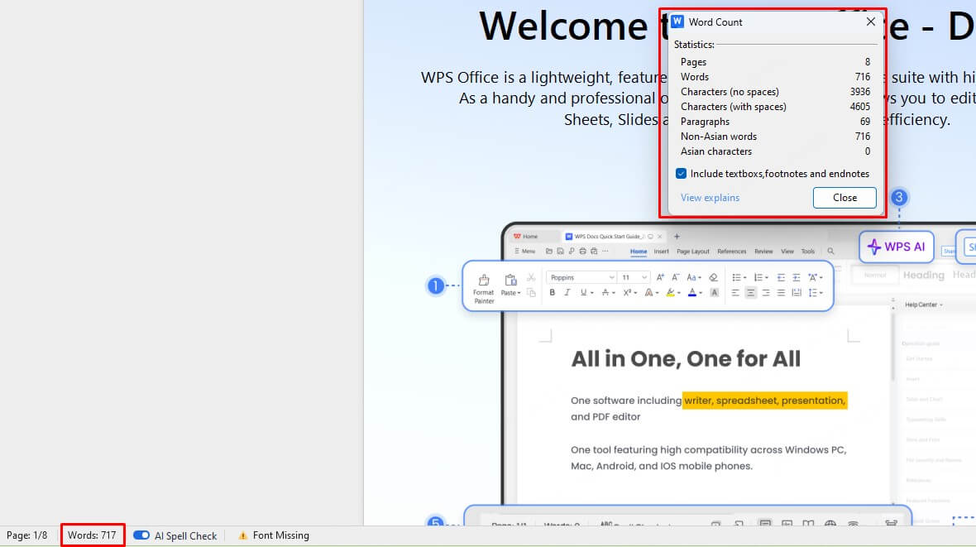Open the View explains link
The image size is (976, 547).
tap(710, 198)
